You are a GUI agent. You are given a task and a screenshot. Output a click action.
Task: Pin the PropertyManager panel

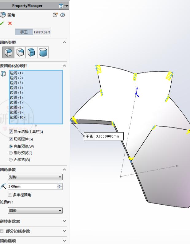pos(67,6)
